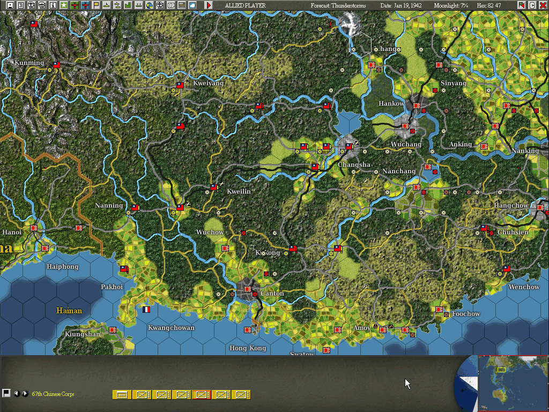Click the crosshair target toolbar icon
This screenshot has height=412, width=549.
(160, 5)
